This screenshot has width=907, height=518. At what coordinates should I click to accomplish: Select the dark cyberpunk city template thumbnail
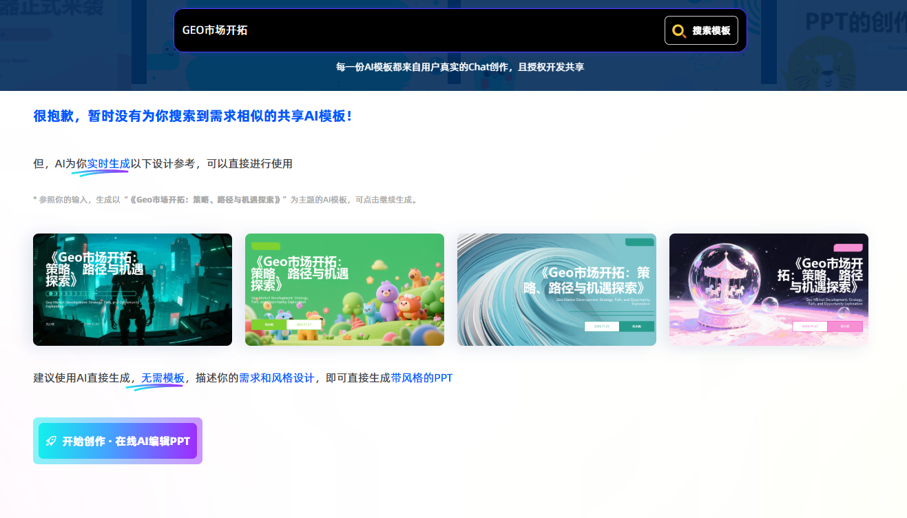132,289
